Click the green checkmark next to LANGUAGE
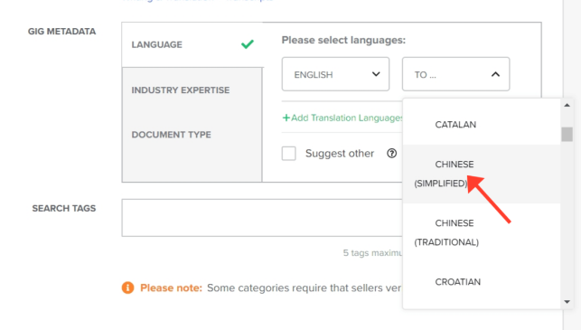581x330 pixels. click(248, 44)
